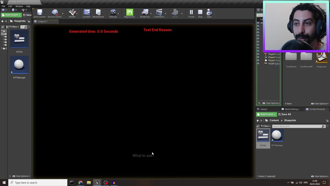Screen dimensions: 330x186
Task: Click the Build toolbar icon
Action: (x=175, y=13)
